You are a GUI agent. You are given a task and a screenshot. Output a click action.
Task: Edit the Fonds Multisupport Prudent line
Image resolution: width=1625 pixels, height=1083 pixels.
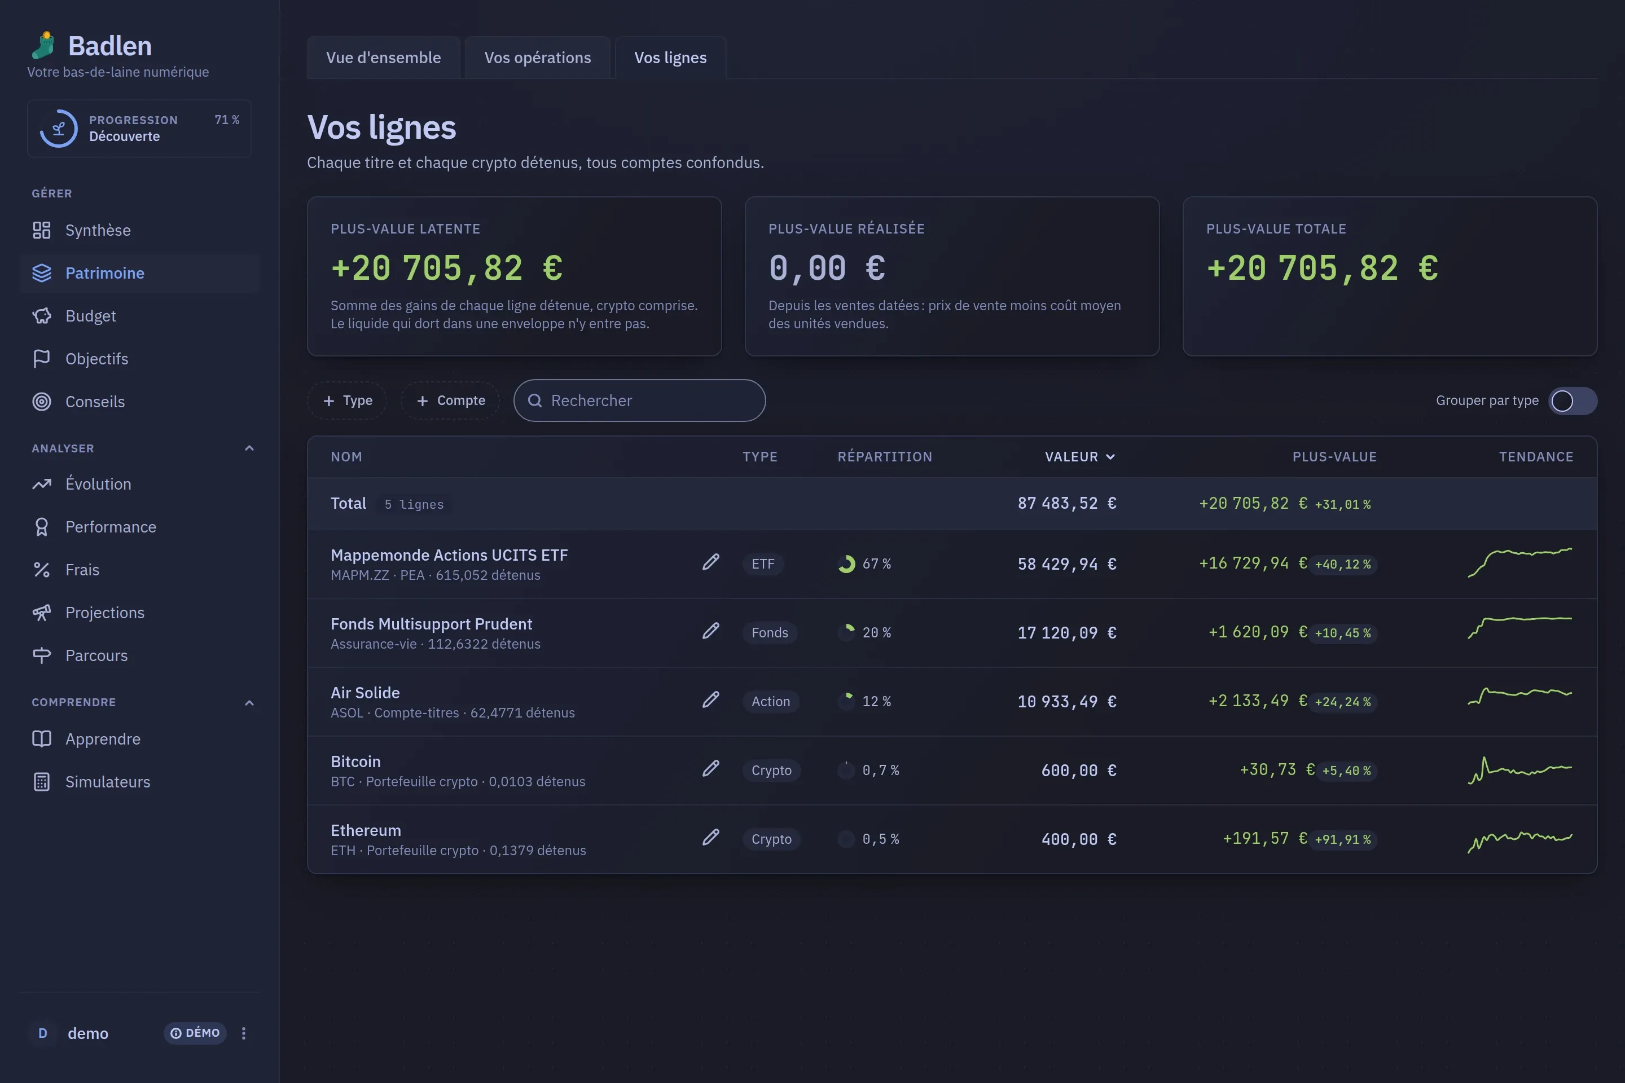click(x=711, y=631)
